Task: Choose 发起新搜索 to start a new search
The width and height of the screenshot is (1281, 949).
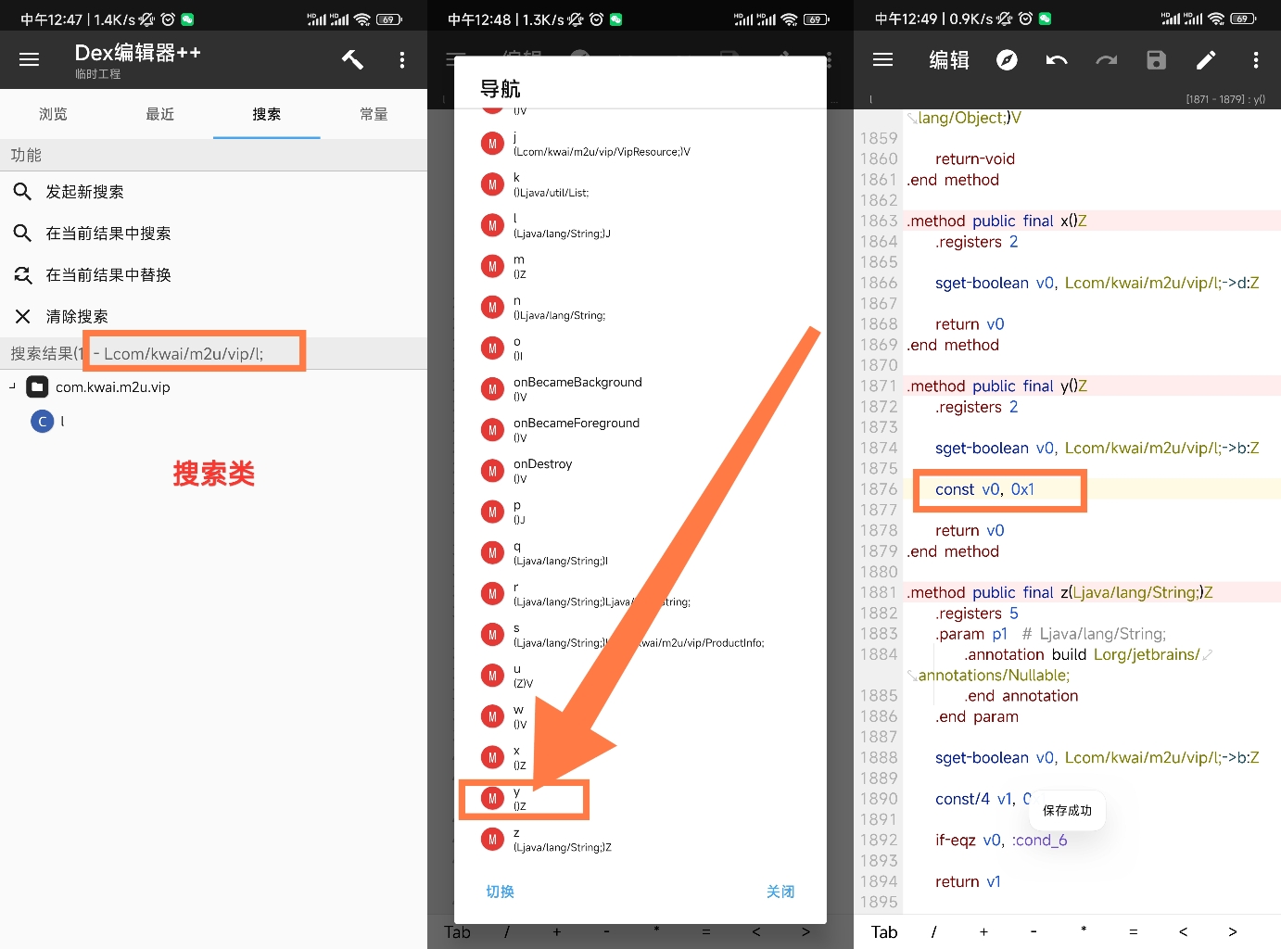Action: click(84, 192)
